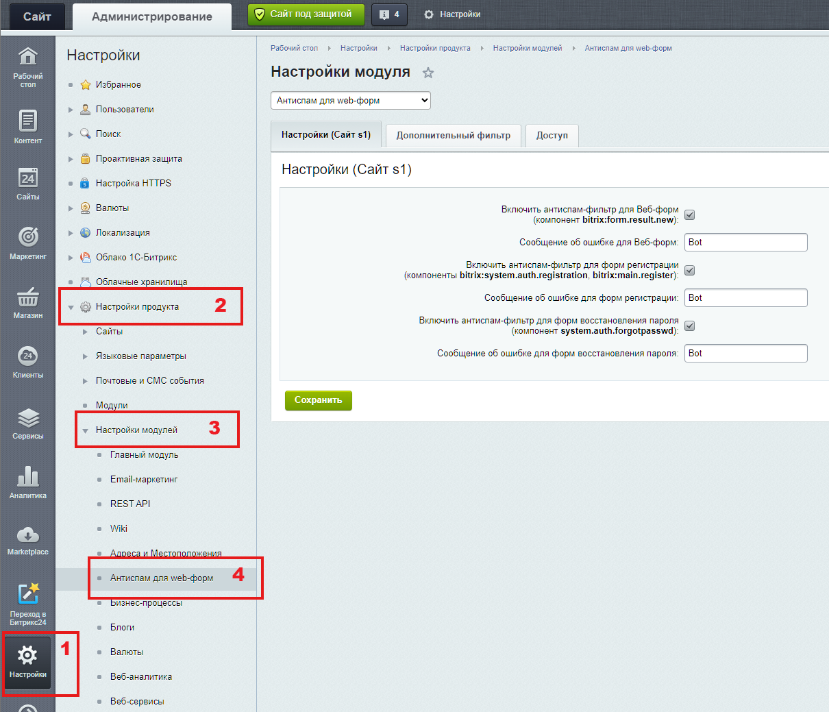The image size is (829, 712).
Task: Click the восстановления пароля error message field
Action: point(746,353)
